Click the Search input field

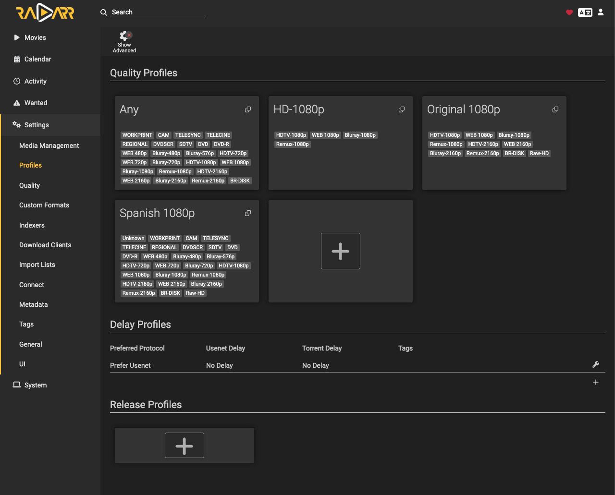159,12
